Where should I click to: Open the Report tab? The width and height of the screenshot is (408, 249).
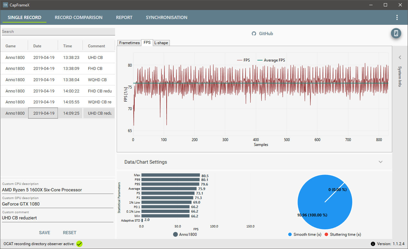(x=124, y=17)
